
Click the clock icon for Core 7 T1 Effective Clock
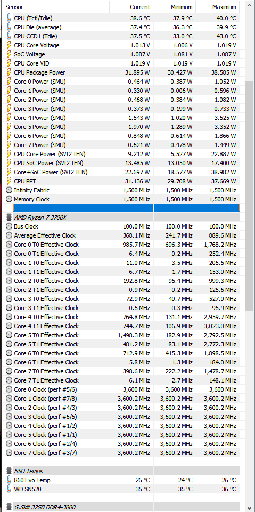pyautogui.click(x=9, y=380)
